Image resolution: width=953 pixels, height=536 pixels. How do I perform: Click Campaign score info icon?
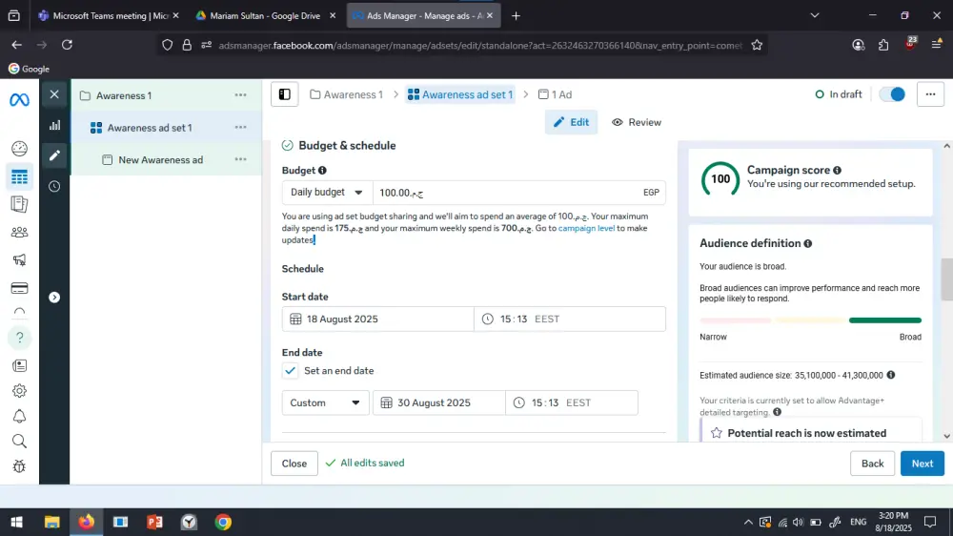pos(837,171)
